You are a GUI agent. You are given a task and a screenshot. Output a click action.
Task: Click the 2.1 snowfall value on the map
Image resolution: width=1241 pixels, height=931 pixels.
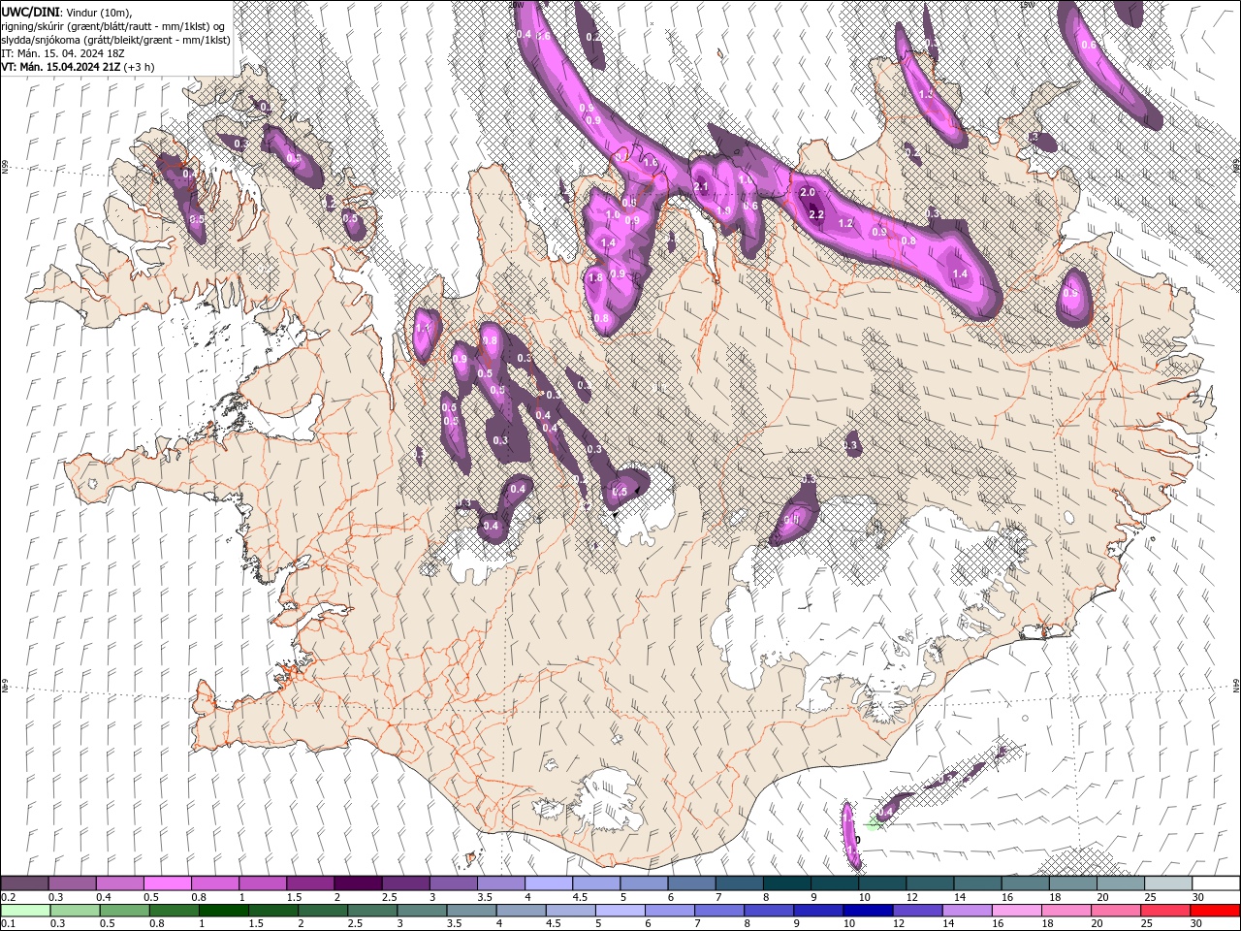pyautogui.click(x=701, y=187)
